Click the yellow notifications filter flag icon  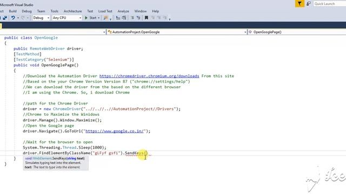click(x=300, y=4)
